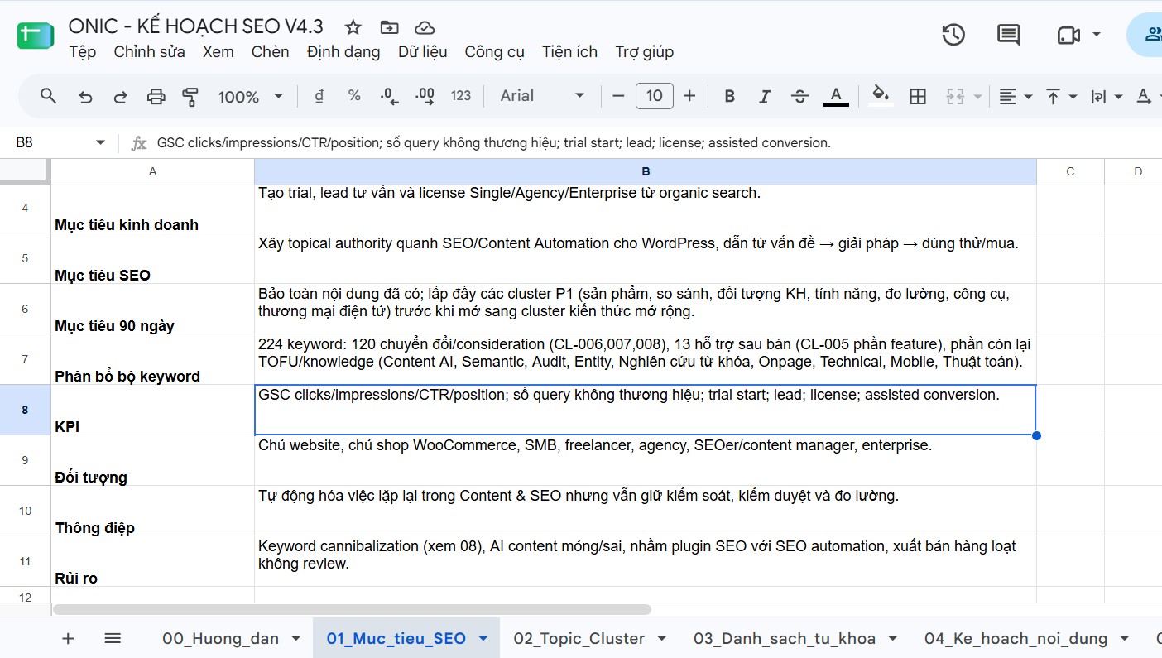The image size is (1162, 658).
Task: Switch to the 02_Topic_Cluster sheet tab
Action: click(x=579, y=638)
